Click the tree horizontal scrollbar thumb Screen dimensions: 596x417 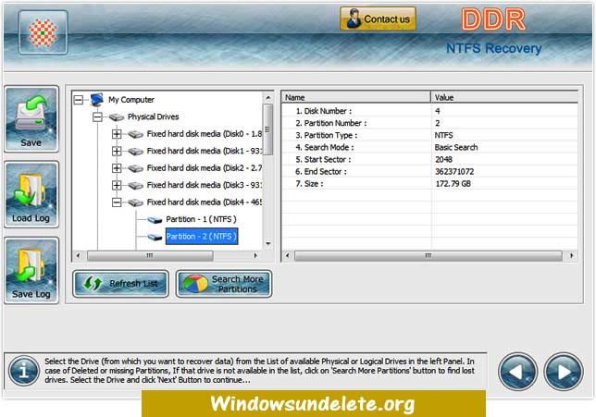[x=150, y=255]
